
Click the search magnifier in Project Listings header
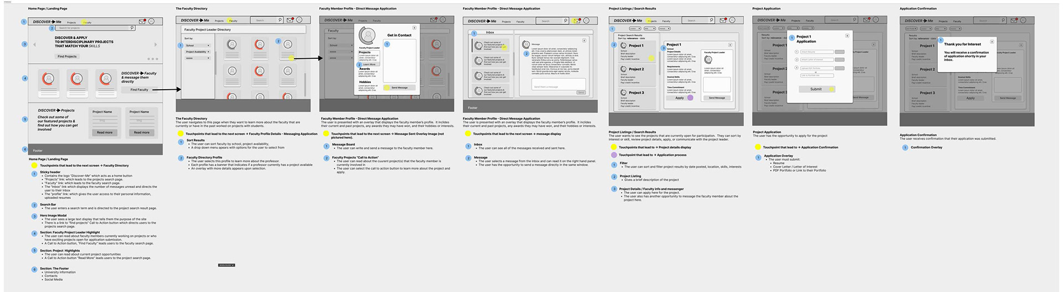coord(711,20)
